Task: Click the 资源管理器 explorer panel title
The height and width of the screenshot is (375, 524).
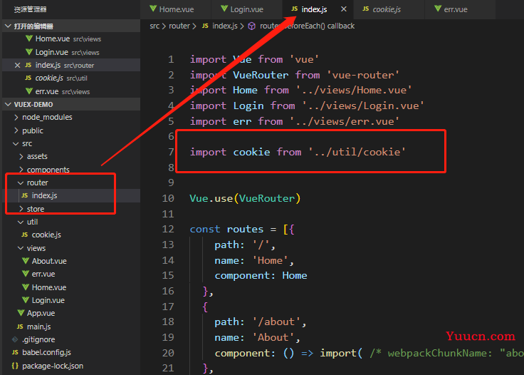Action: click(x=30, y=9)
